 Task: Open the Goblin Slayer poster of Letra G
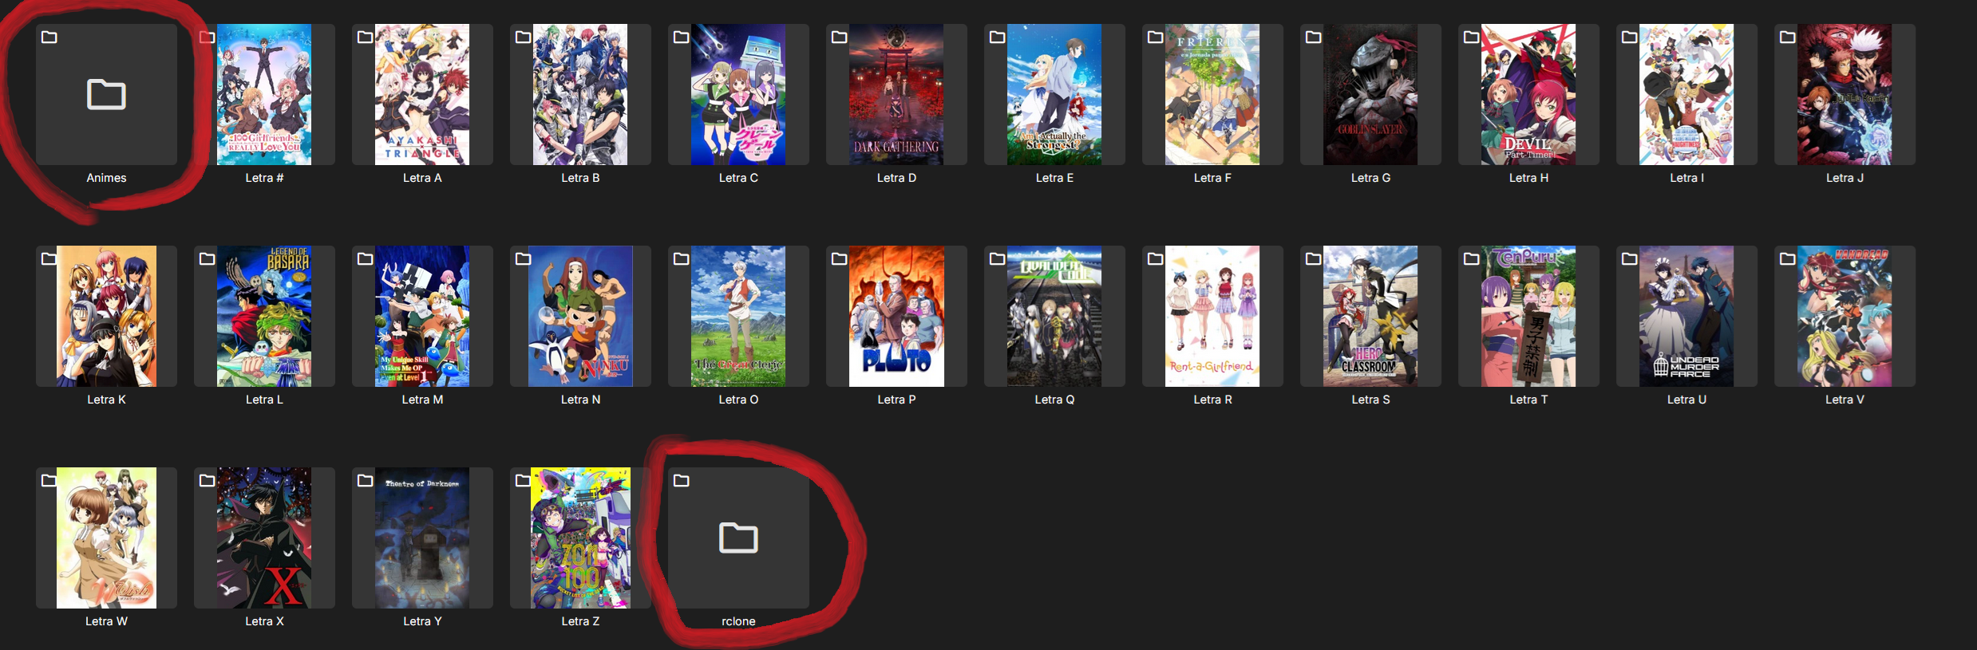coord(1370,94)
